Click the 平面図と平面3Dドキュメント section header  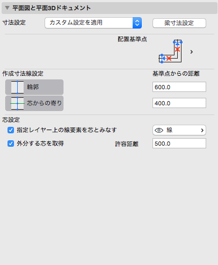[110, 8]
